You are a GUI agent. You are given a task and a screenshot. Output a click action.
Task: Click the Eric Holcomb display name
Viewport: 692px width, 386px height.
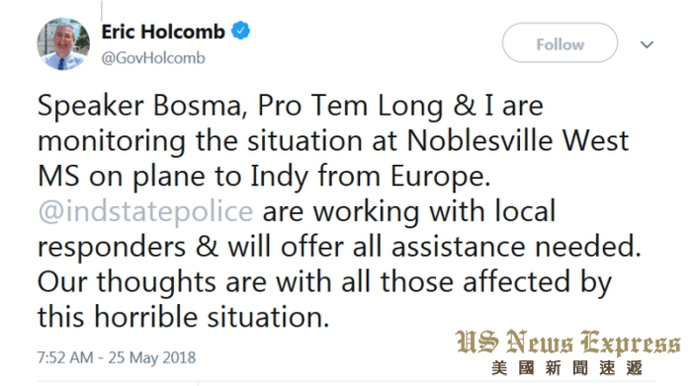pos(163,32)
